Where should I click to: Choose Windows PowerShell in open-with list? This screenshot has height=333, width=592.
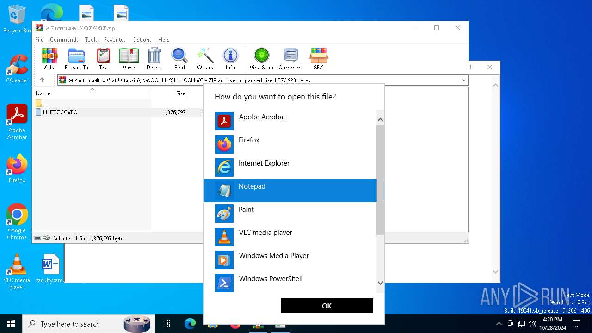[290, 282]
